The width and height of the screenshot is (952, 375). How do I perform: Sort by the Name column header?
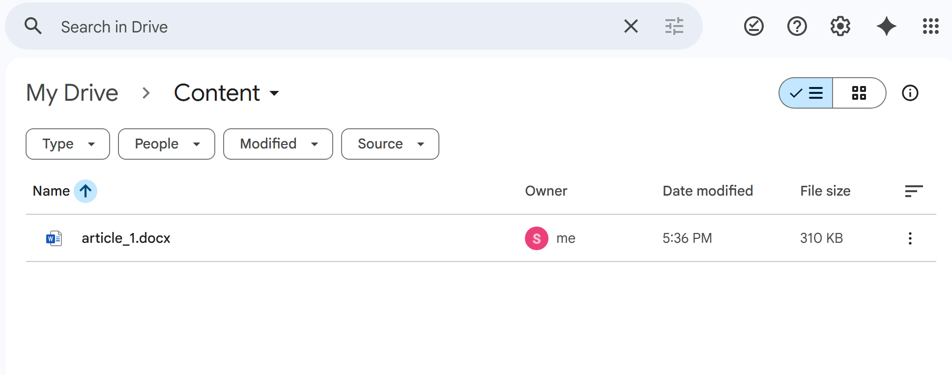click(51, 191)
